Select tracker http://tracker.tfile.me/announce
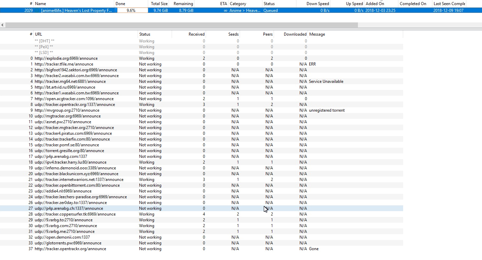The height and width of the screenshot is (260, 482). [202, 64]
